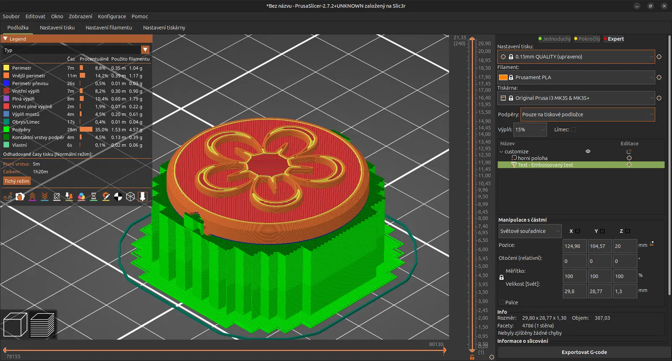Collapse the Legend panel triangle
672x361 pixels.
point(5,39)
